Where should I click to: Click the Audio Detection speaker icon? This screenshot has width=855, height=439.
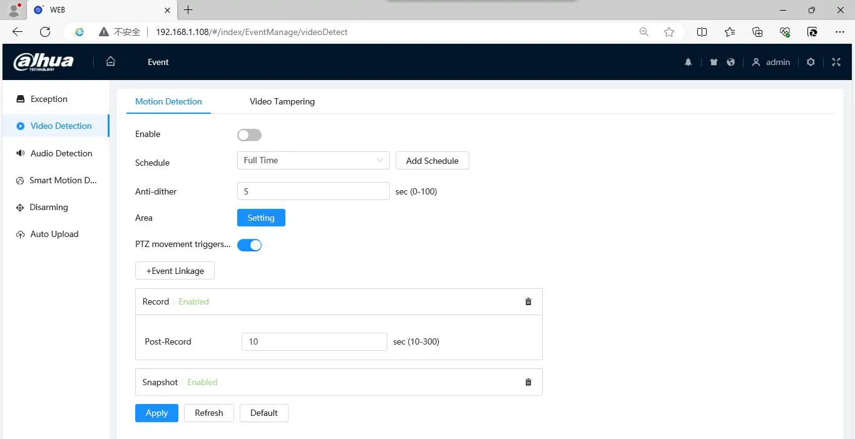(x=20, y=153)
